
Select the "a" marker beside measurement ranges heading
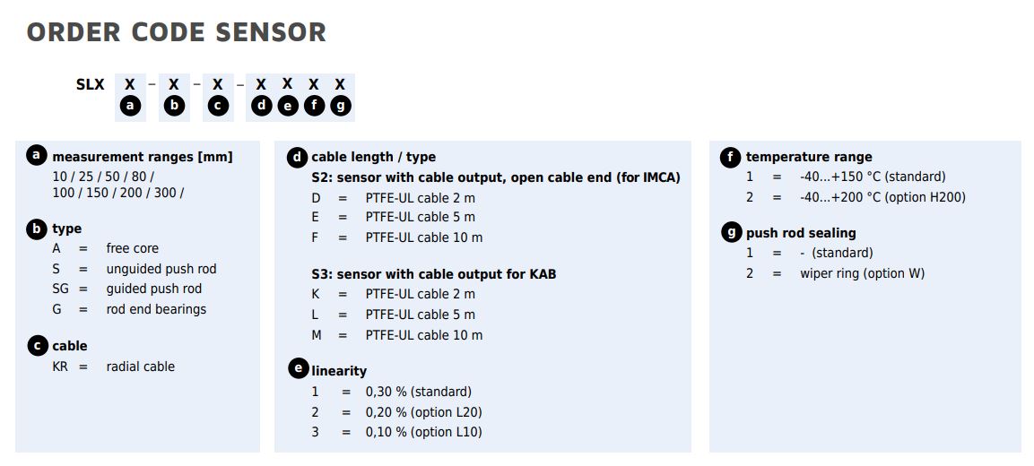[x=36, y=156]
